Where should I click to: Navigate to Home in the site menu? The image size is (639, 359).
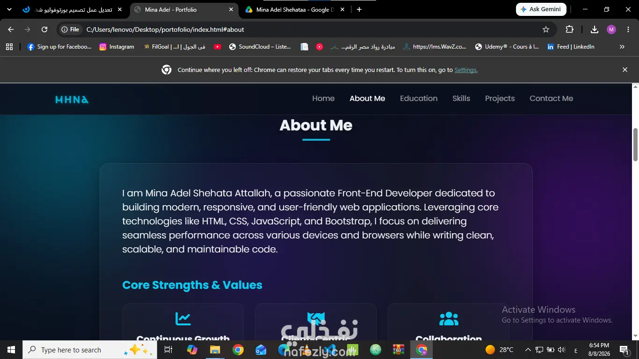[x=323, y=99]
